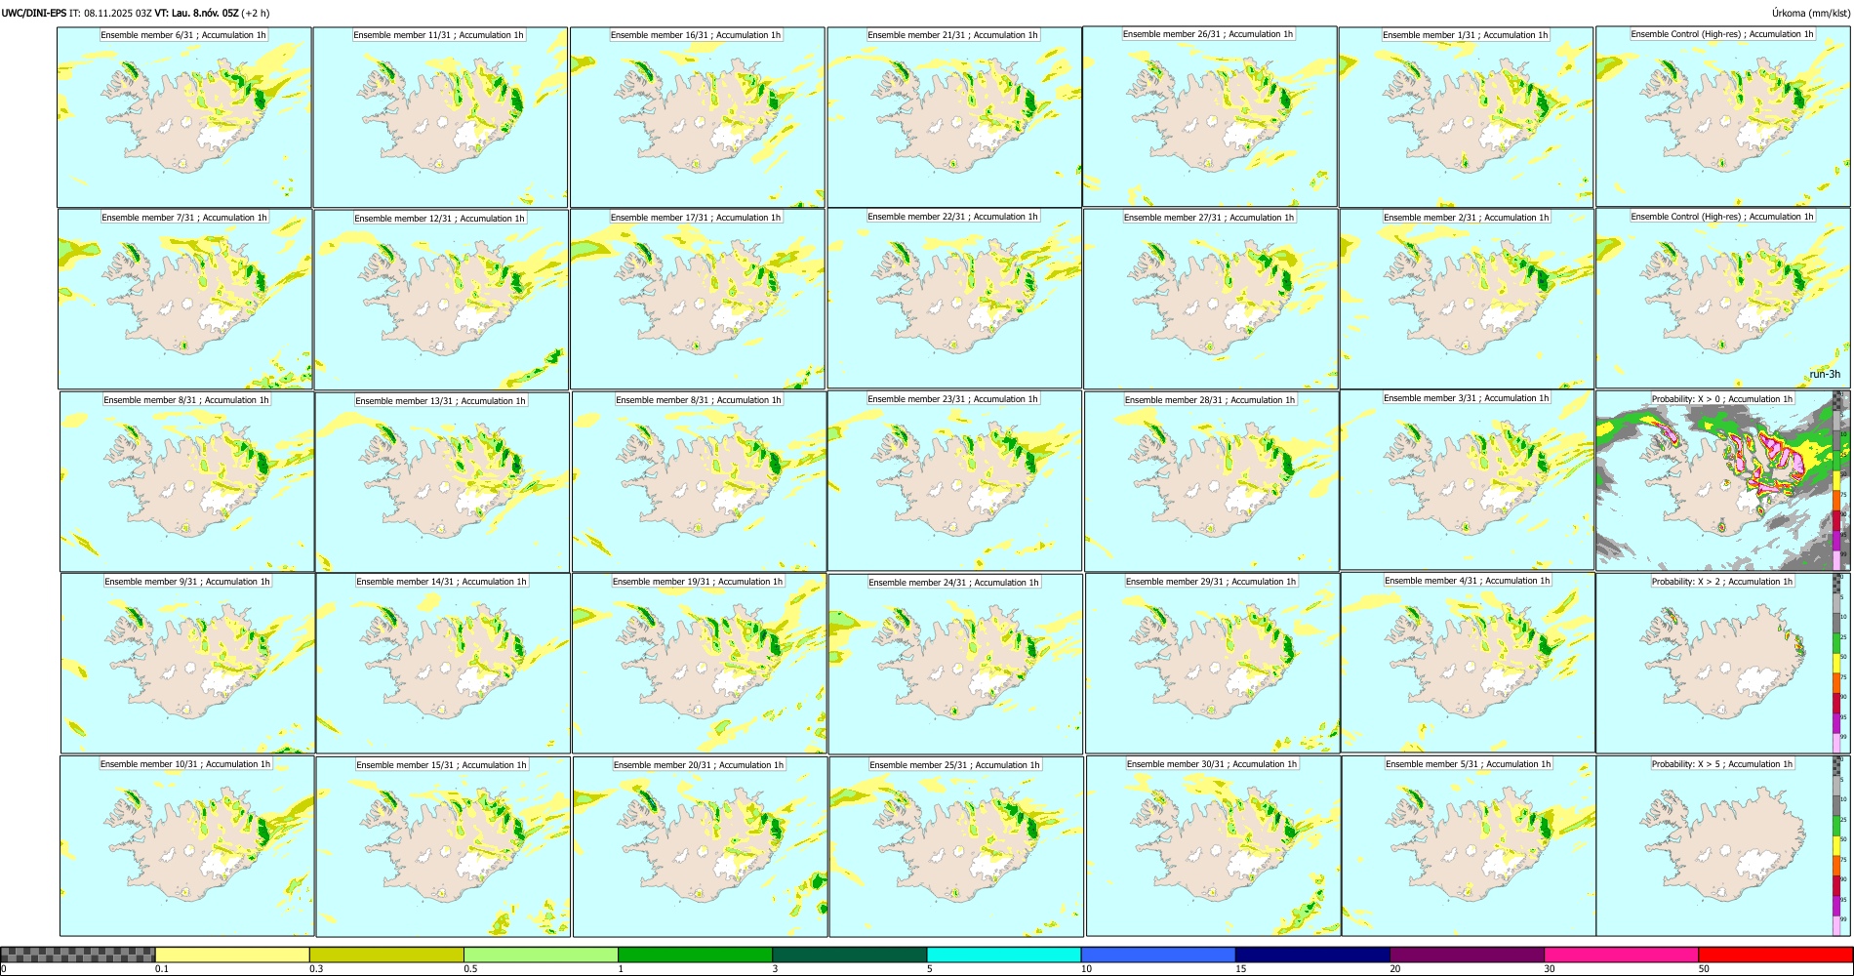Select the Ensemble member 26/31 map
Screen dimensions: 1854x976
click(1210, 116)
